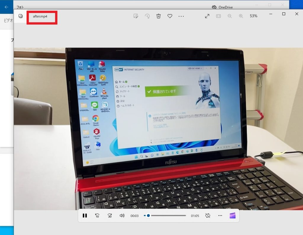Open the 53% zoom level control
Screen dimensions: 303x235
pos(253,16)
